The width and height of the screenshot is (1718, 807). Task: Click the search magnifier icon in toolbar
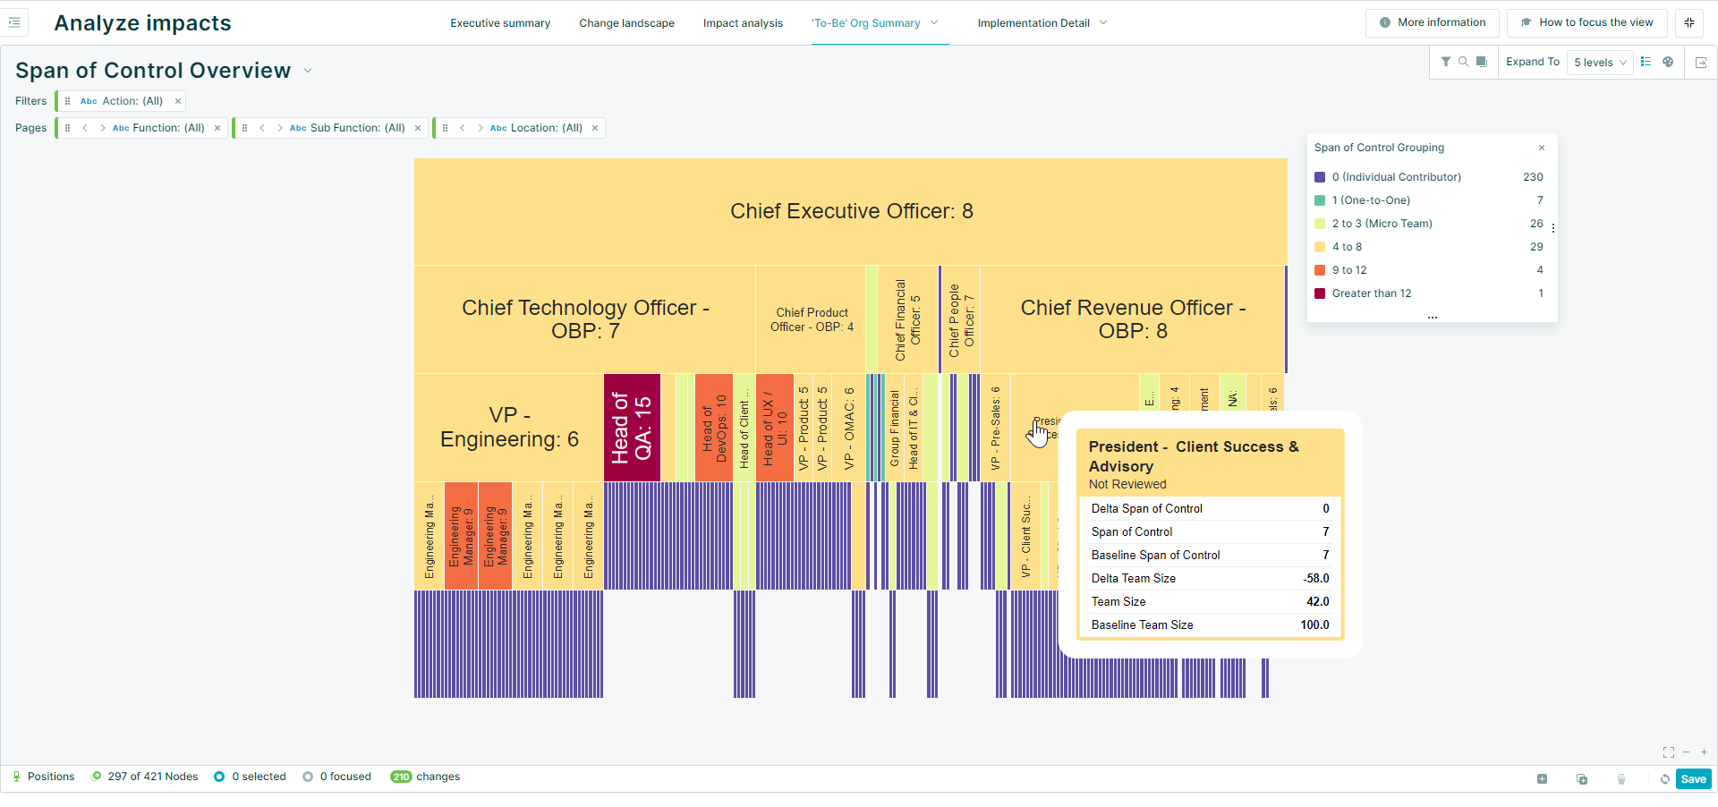coord(1464,62)
